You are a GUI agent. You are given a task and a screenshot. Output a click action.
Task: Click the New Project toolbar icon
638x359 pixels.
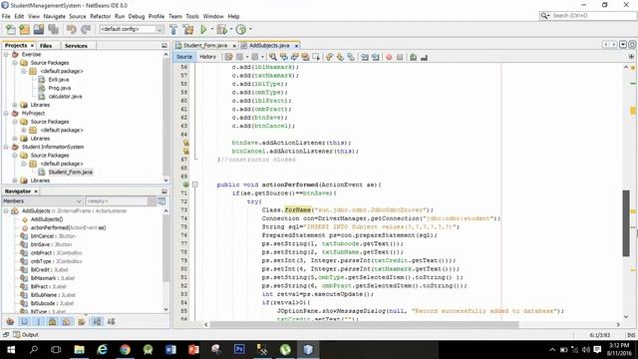click(24, 29)
